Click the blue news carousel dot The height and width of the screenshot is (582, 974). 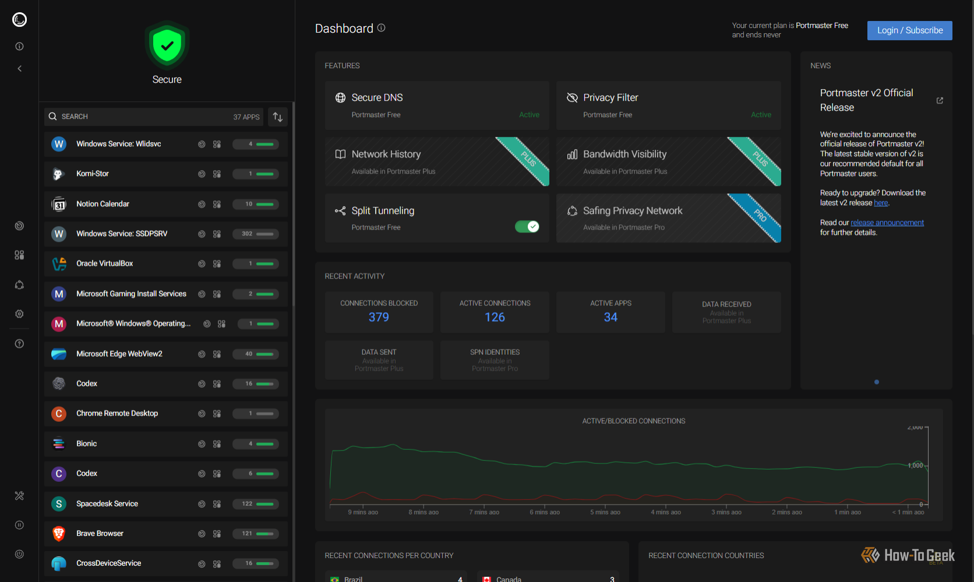(877, 382)
